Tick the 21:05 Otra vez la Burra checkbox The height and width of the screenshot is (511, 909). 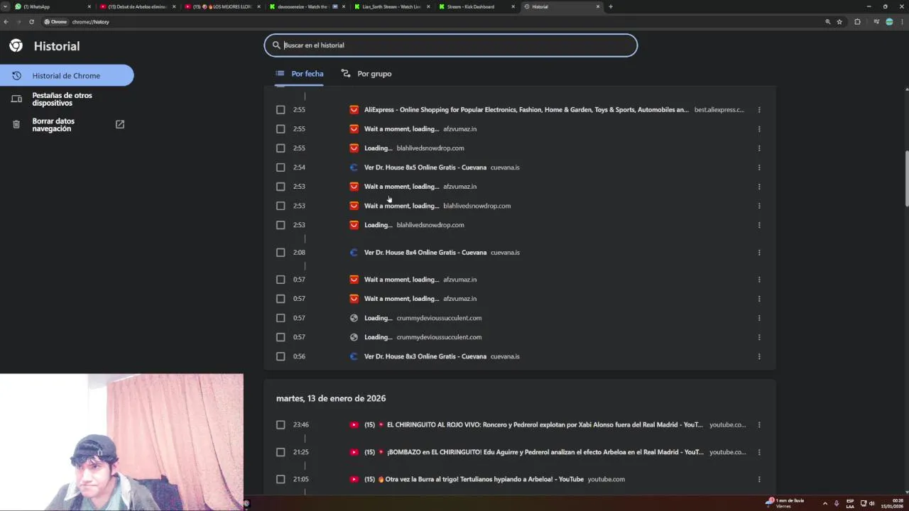click(281, 479)
